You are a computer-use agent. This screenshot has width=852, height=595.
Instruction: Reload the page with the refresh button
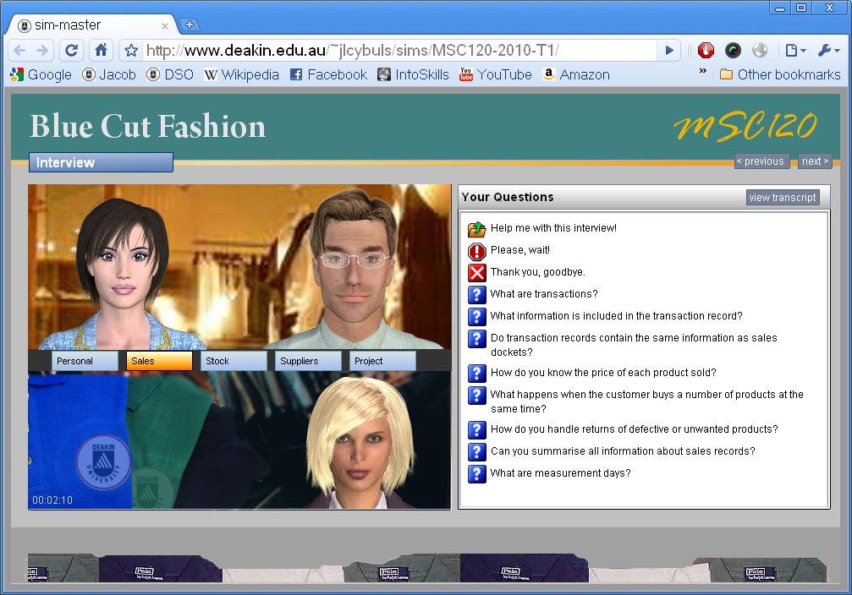point(72,50)
